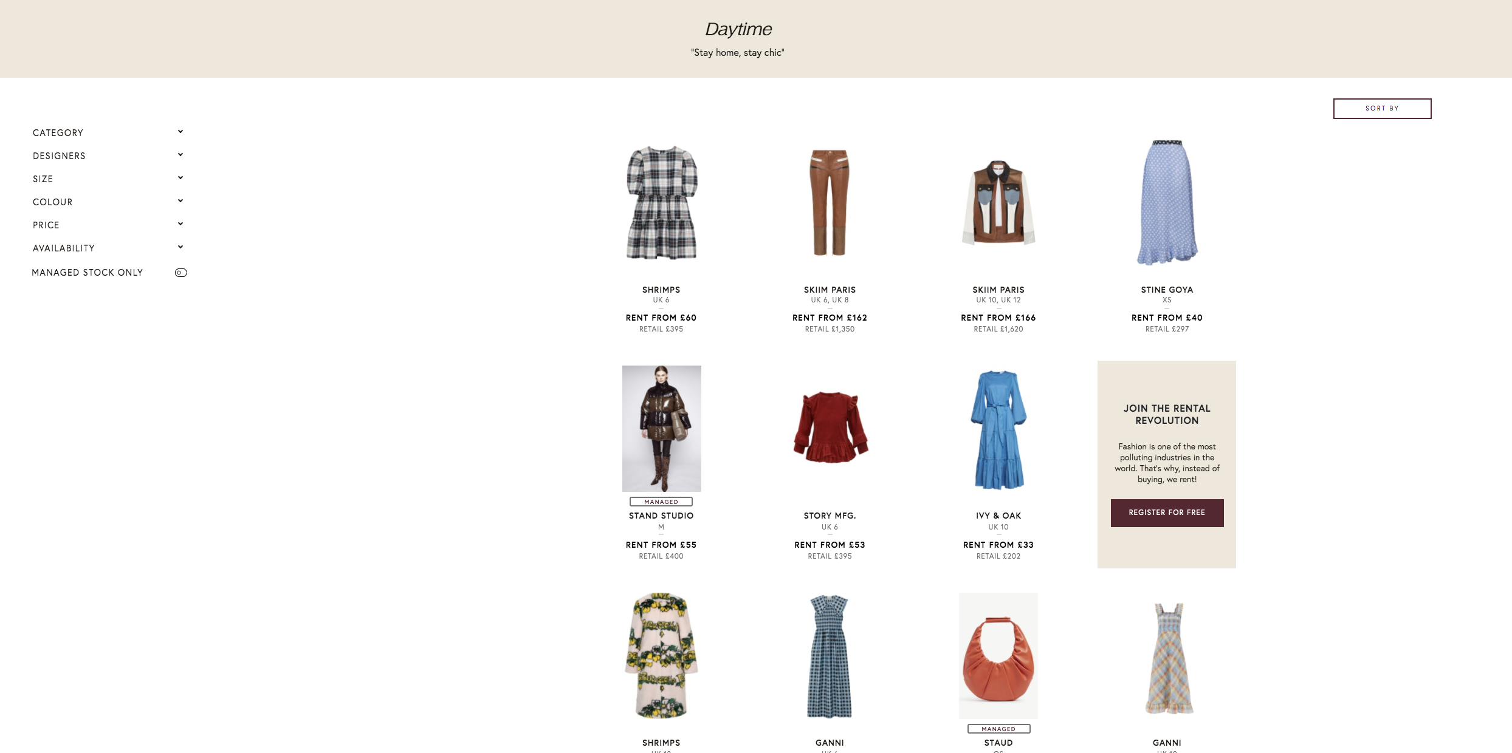The height and width of the screenshot is (753, 1512).
Task: Click Register For Free button
Action: pos(1167,513)
